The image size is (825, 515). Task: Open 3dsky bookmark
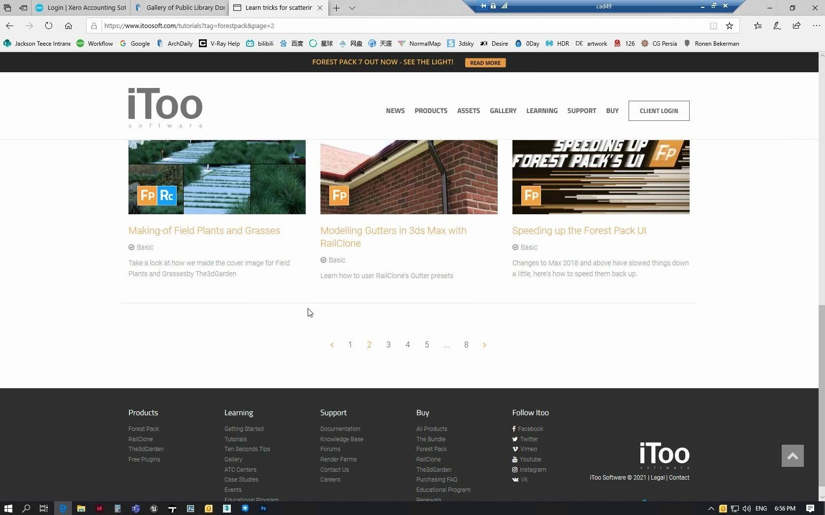point(460,43)
